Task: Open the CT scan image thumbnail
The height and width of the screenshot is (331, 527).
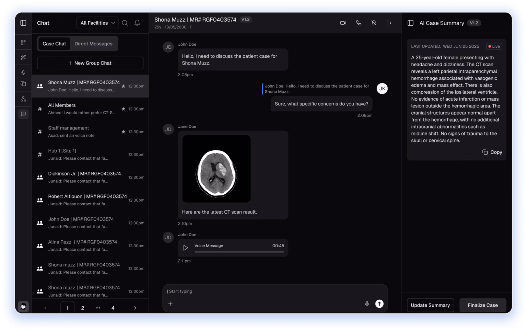Action: coord(216,169)
